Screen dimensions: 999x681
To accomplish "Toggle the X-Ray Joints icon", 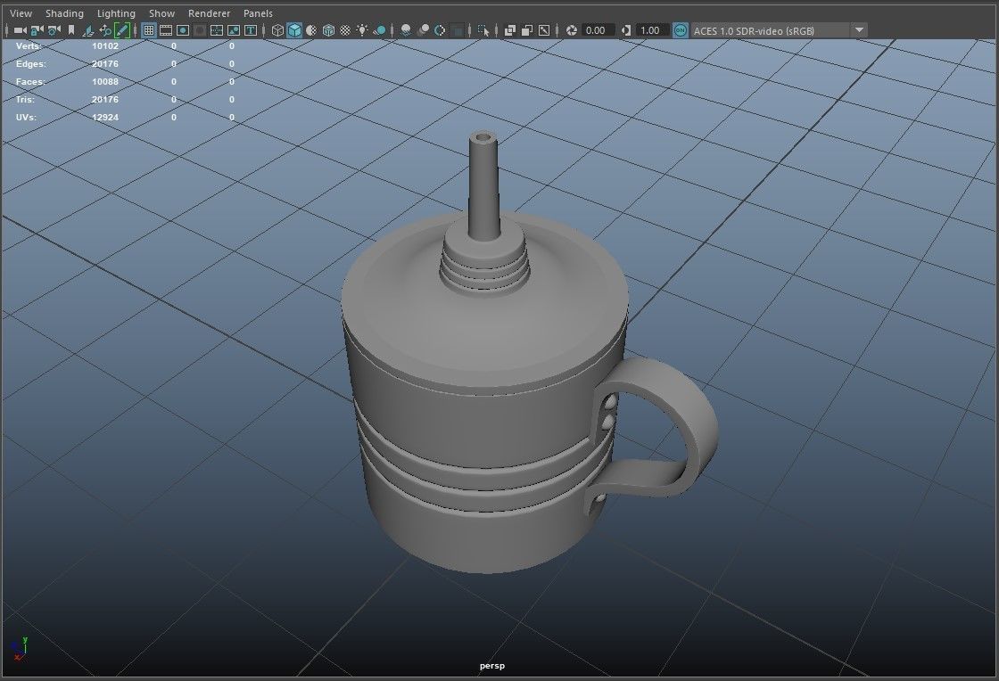I will [x=544, y=30].
